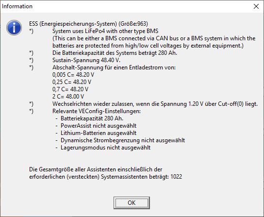Click the Gesamtgröße aller Assistenten summary text
Viewport: 264px width, 217px height.
pos(105,173)
